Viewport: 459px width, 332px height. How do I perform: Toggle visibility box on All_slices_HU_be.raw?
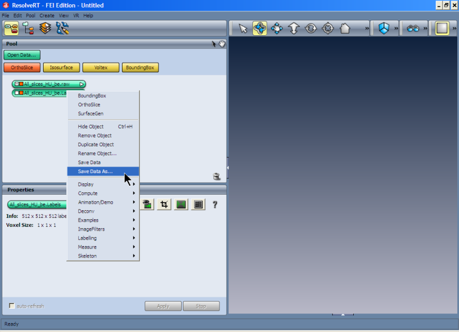[x=16, y=84]
